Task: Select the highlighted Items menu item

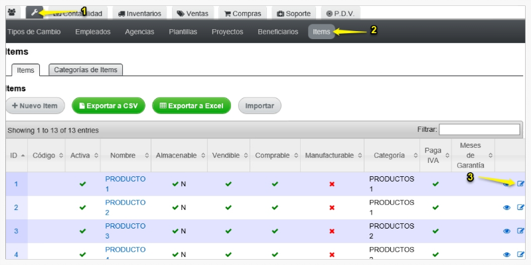Action: point(321,32)
